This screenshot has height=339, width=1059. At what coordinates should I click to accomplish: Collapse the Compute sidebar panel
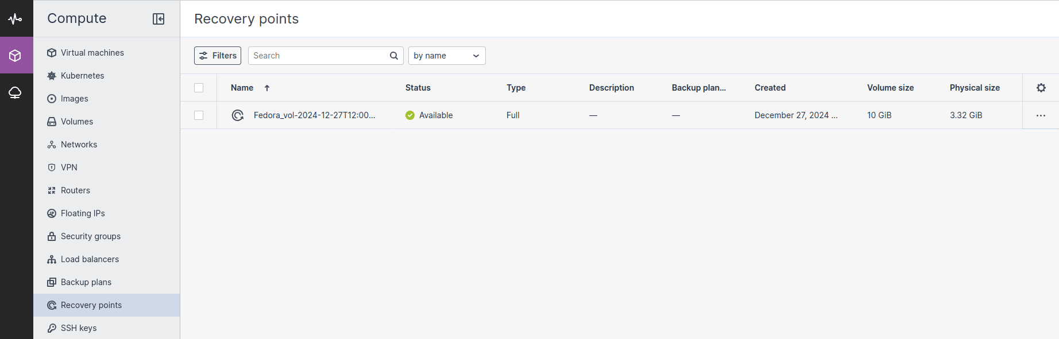tap(159, 19)
